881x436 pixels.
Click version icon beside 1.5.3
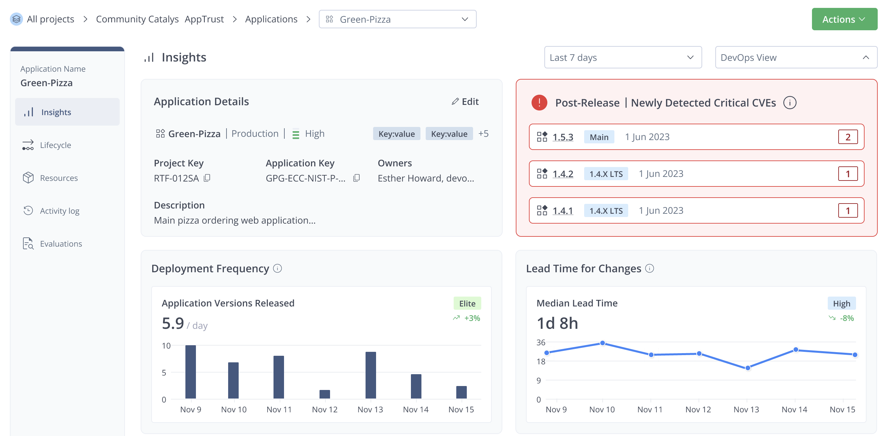pyautogui.click(x=542, y=137)
